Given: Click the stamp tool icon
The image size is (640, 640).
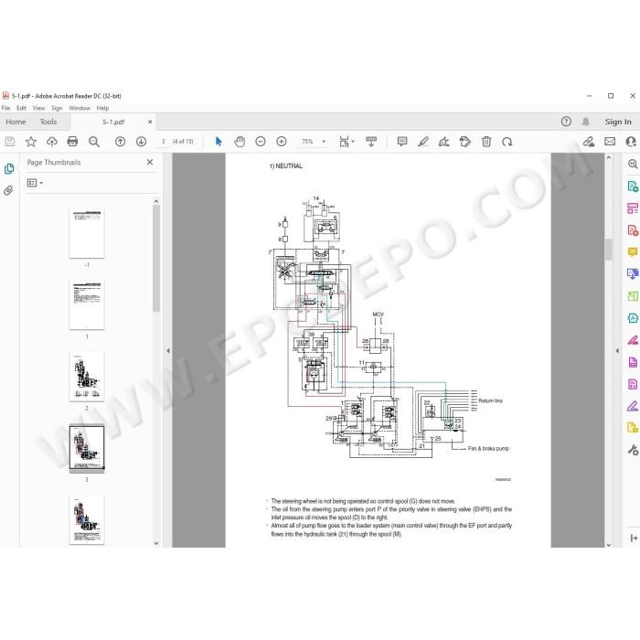Looking at the screenshot, I should (464, 142).
